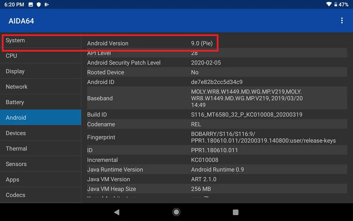Select the S116_MT6580 build ID value
This screenshot has width=353, height=221.
246,115
